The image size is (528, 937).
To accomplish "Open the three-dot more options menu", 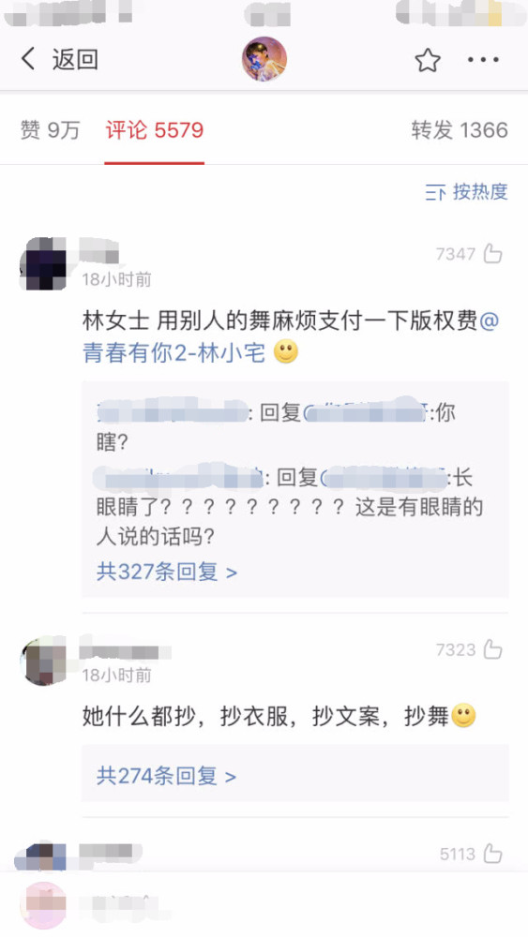I will pyautogui.click(x=483, y=60).
